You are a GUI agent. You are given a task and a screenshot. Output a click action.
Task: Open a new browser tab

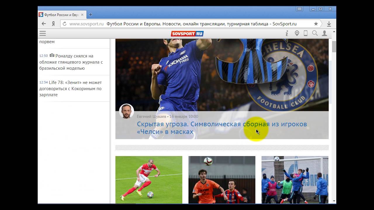tap(90, 15)
